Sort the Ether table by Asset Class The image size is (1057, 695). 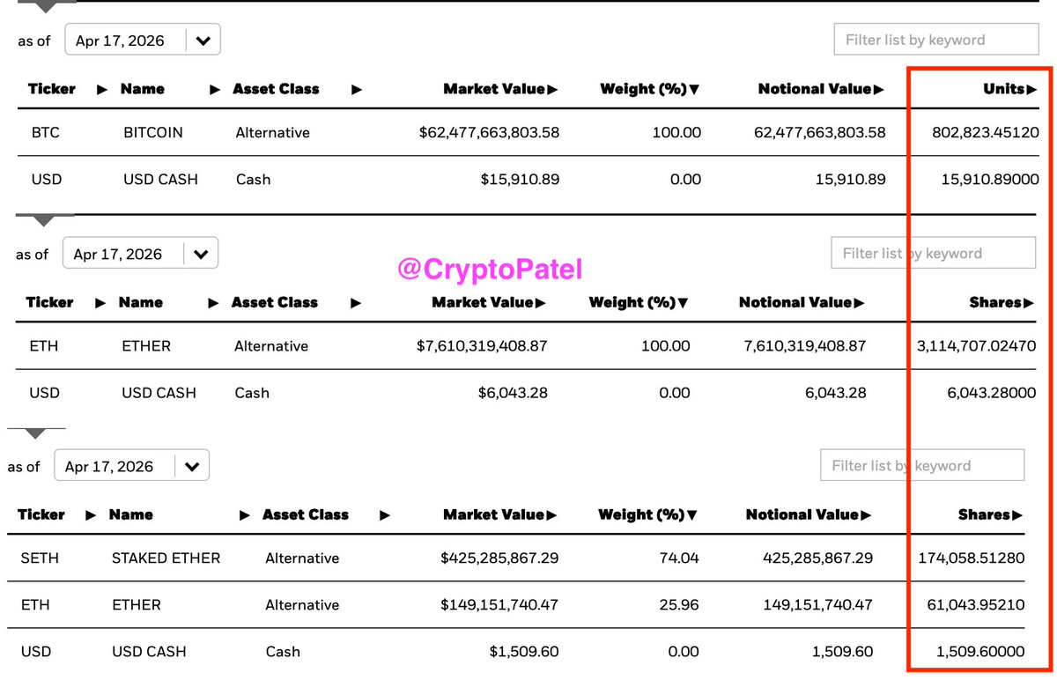coord(275,302)
